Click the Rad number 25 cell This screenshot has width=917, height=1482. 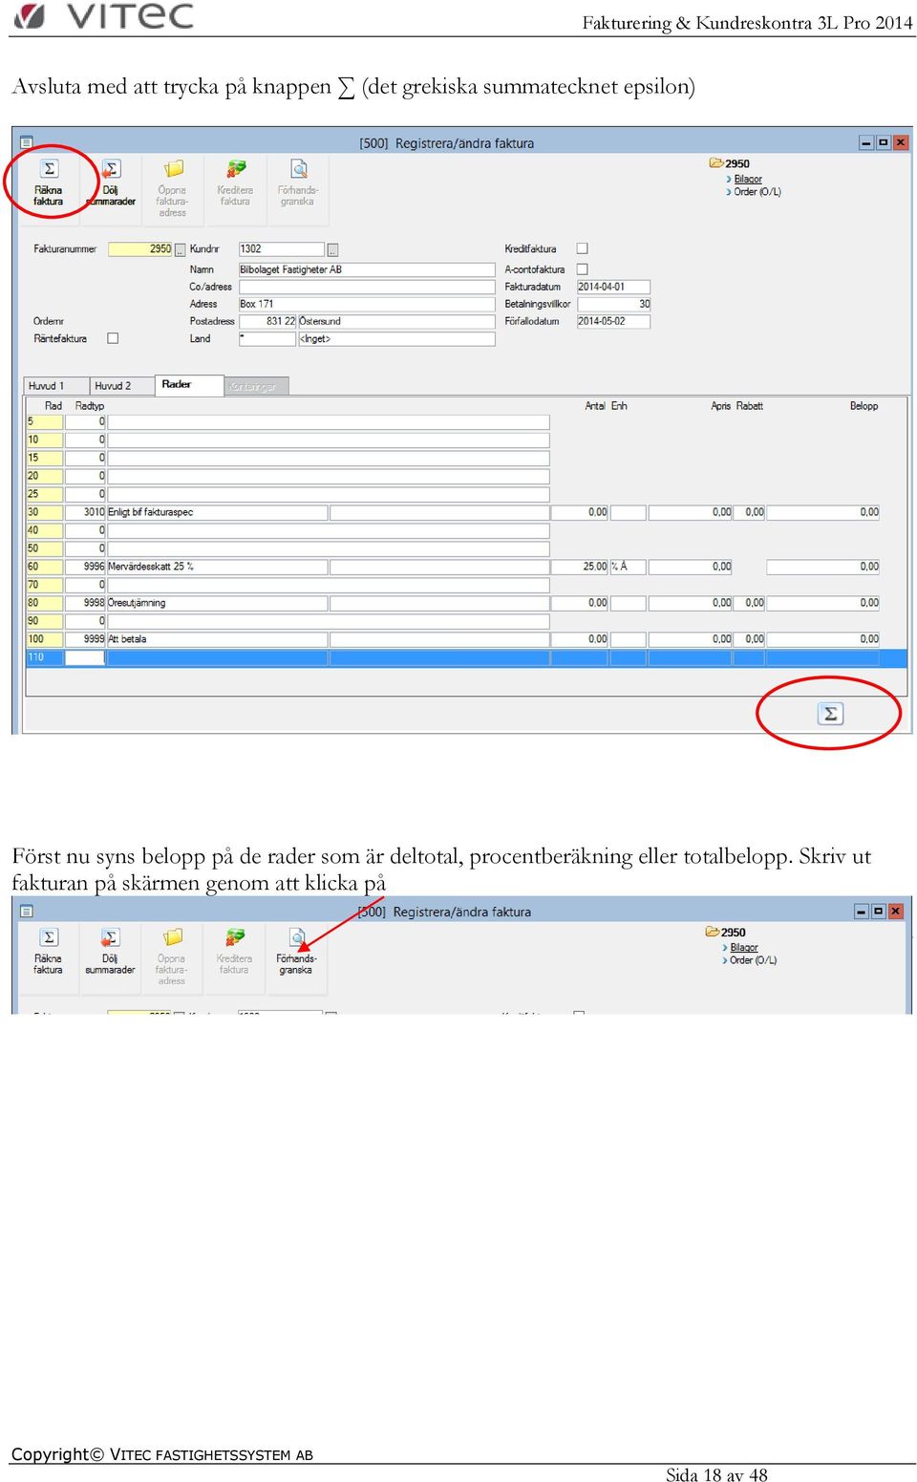(44, 494)
